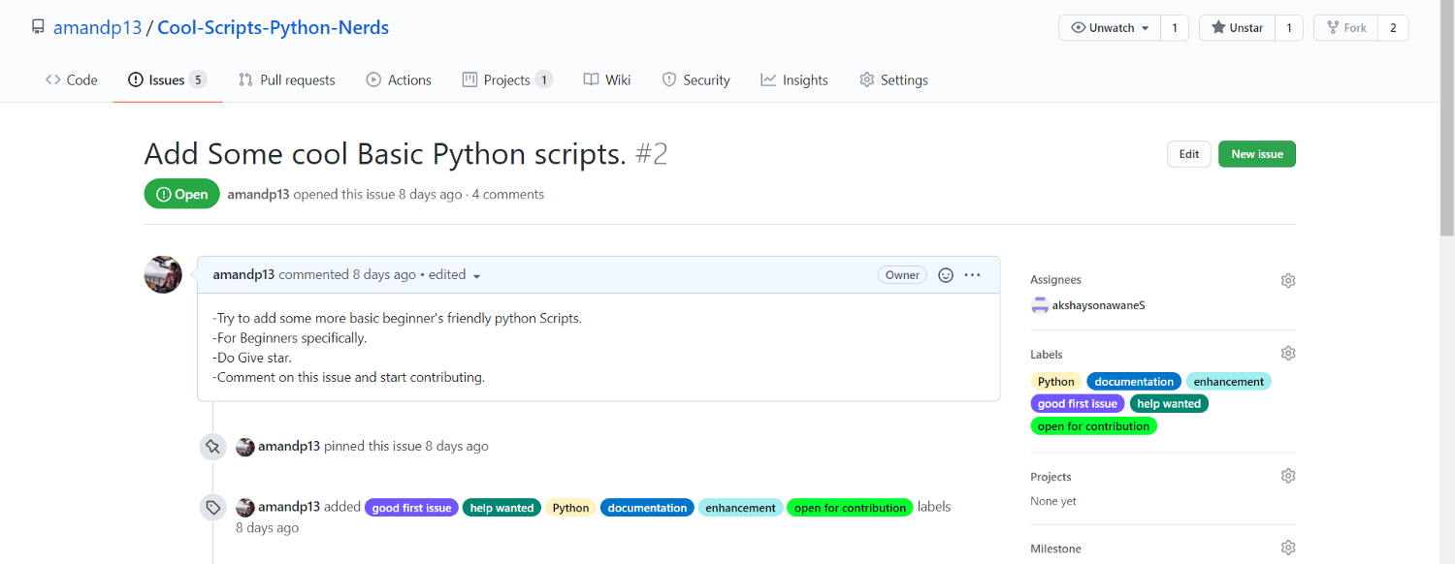Viewport: 1455px width, 564px height.
Task: Open the Cool-Scripts-Python-Nerds repository link
Action: pos(273,27)
